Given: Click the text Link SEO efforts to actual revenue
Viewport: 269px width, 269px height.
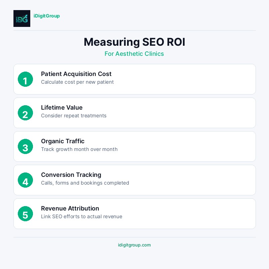Looking at the screenshot, I should 82,217.
